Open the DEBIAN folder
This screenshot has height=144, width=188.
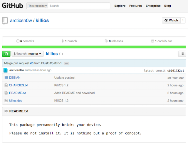coord(15,77)
